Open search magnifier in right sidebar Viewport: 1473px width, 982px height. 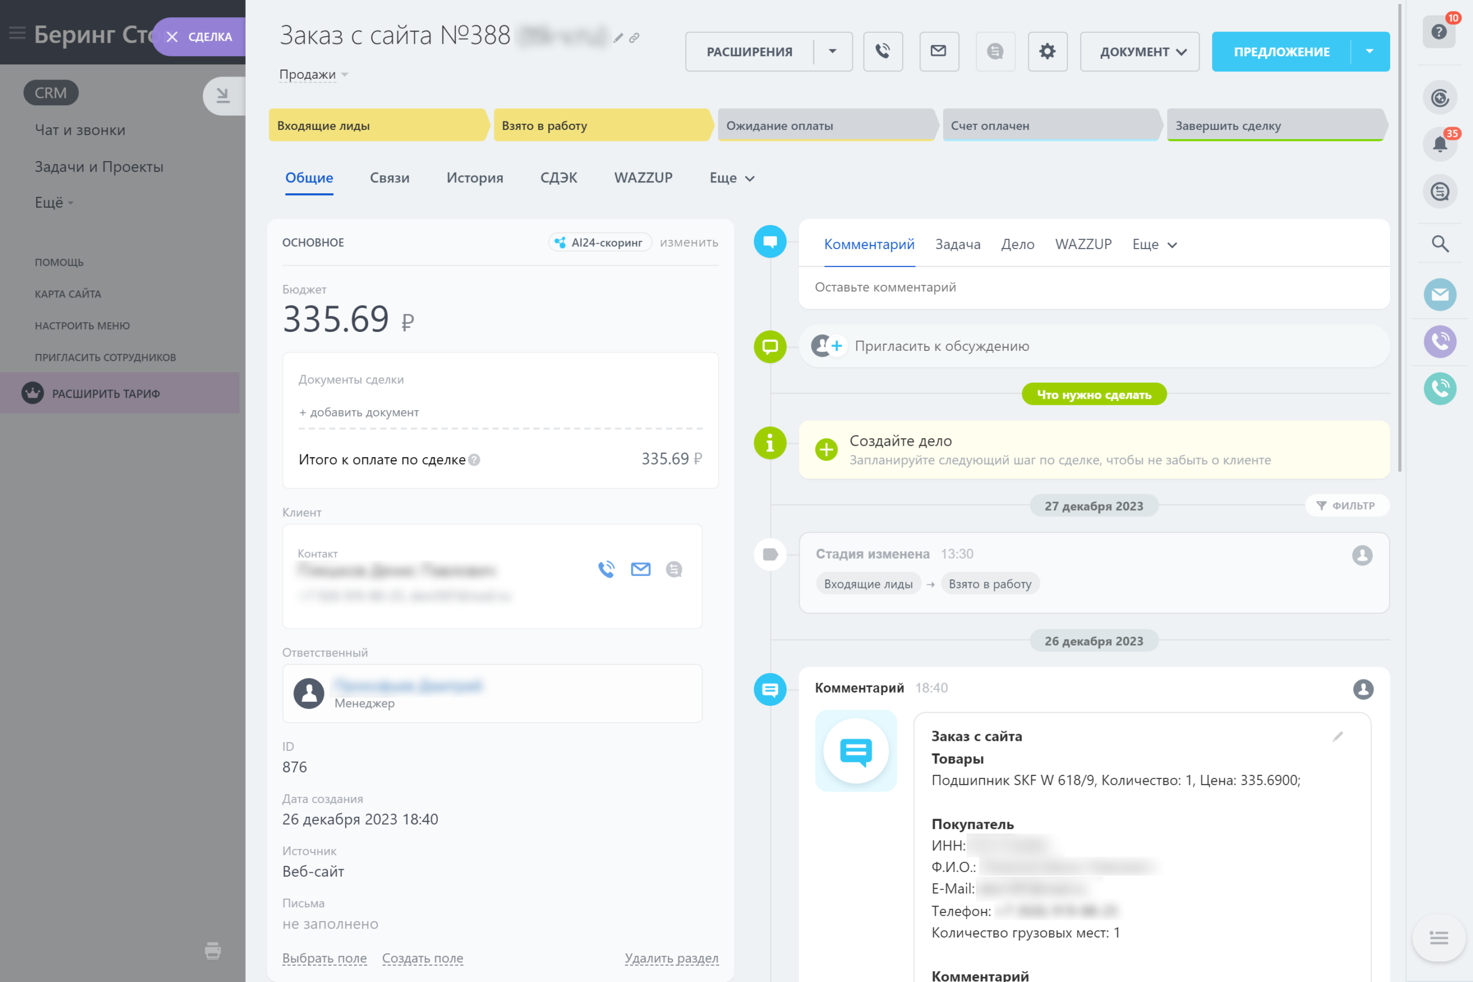click(x=1440, y=243)
